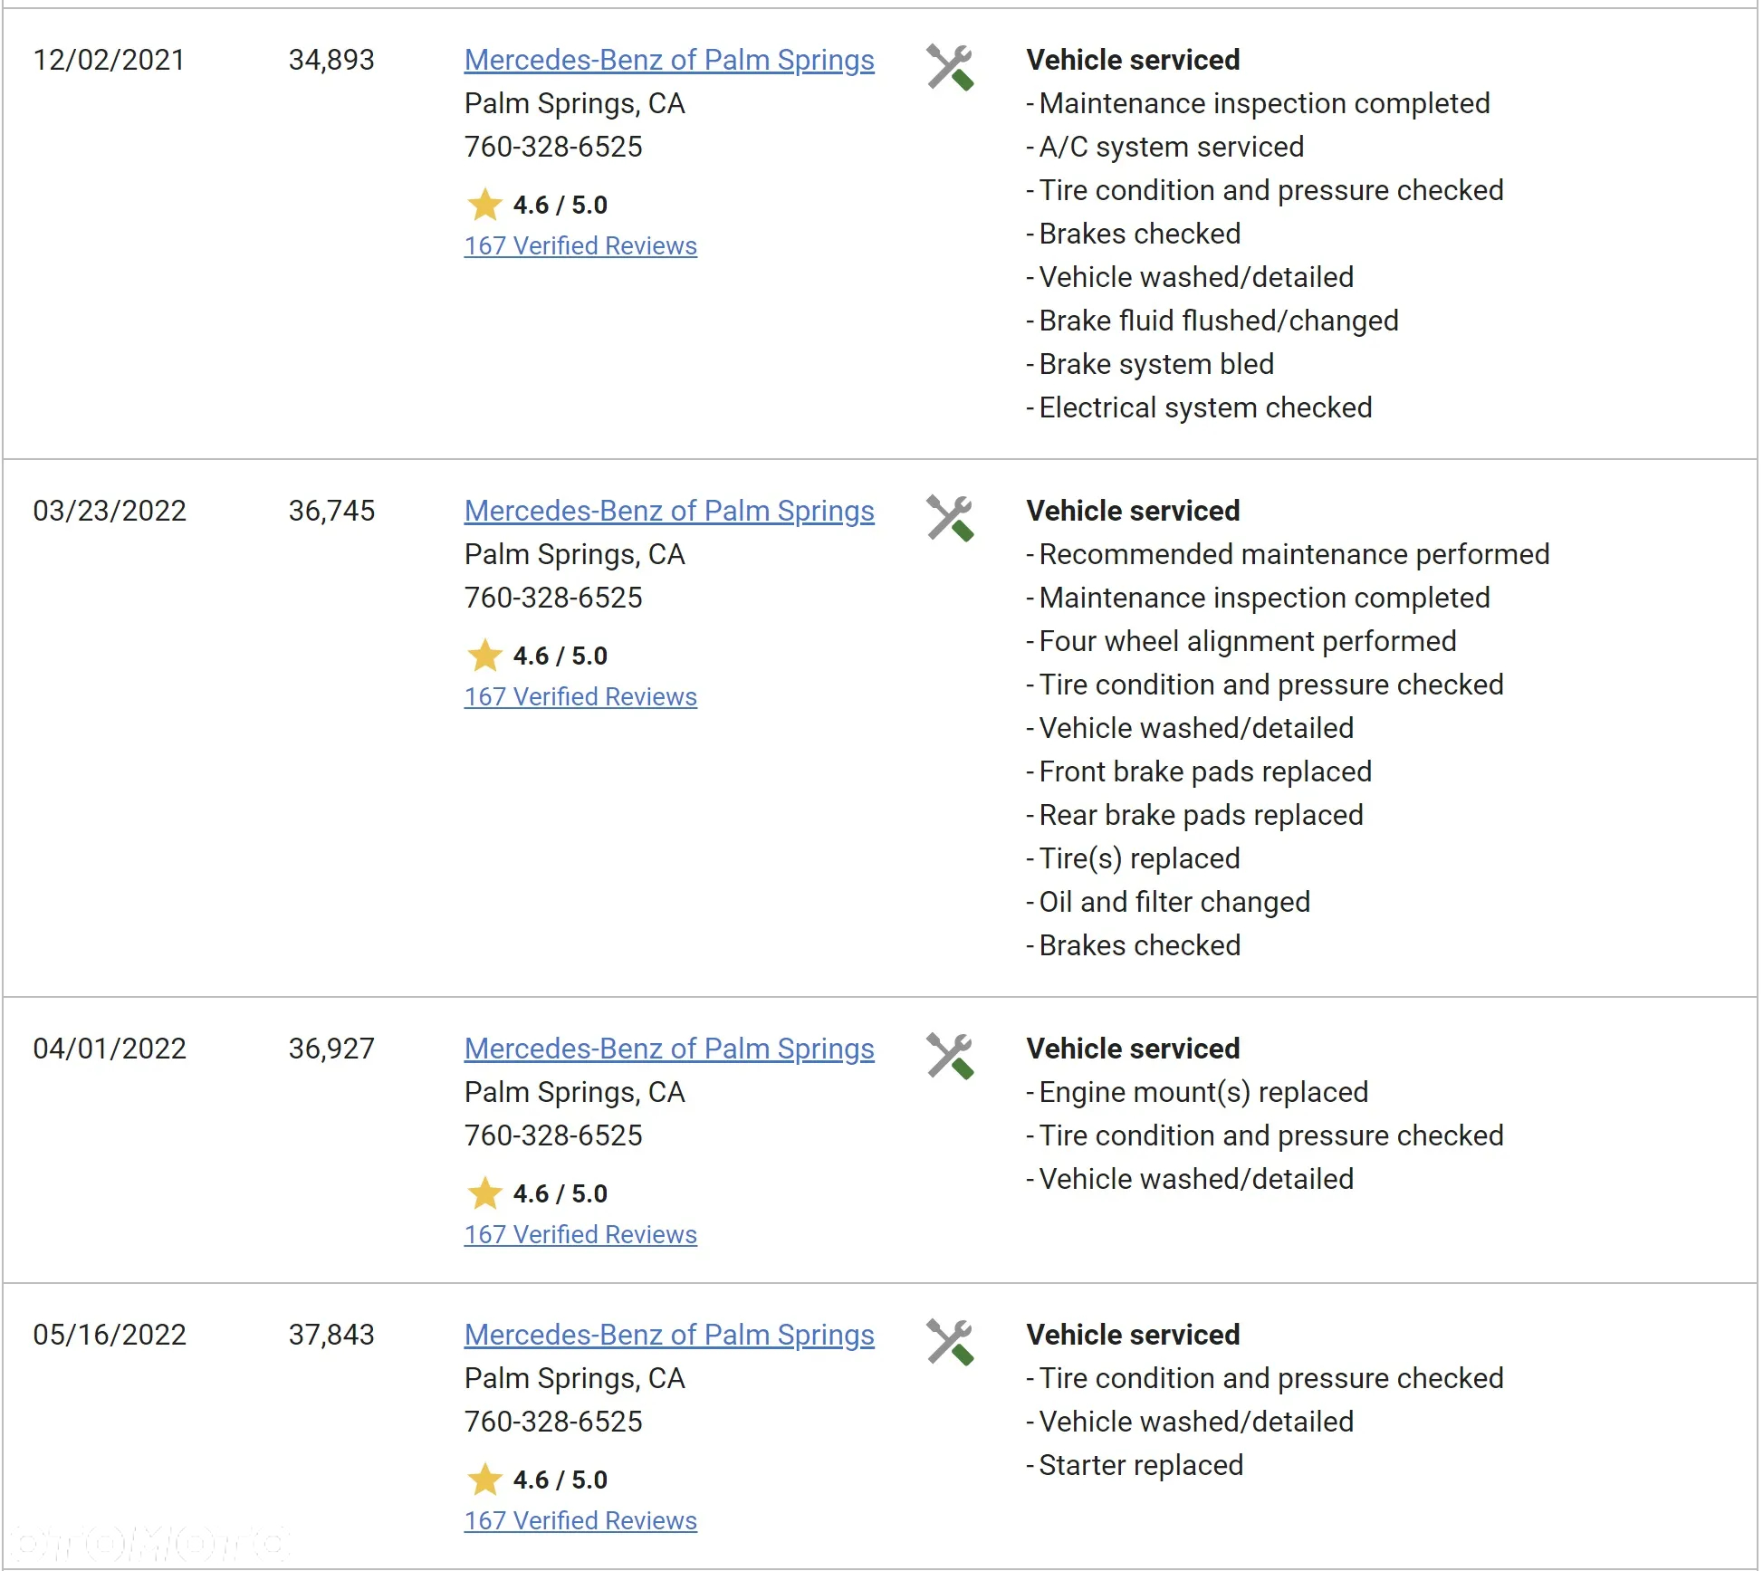The height and width of the screenshot is (1571, 1763).
Task: Click the service wrench icon for 04/01/2022
Action: [950, 1057]
